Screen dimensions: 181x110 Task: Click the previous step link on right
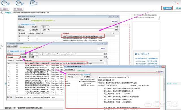[169, 84]
